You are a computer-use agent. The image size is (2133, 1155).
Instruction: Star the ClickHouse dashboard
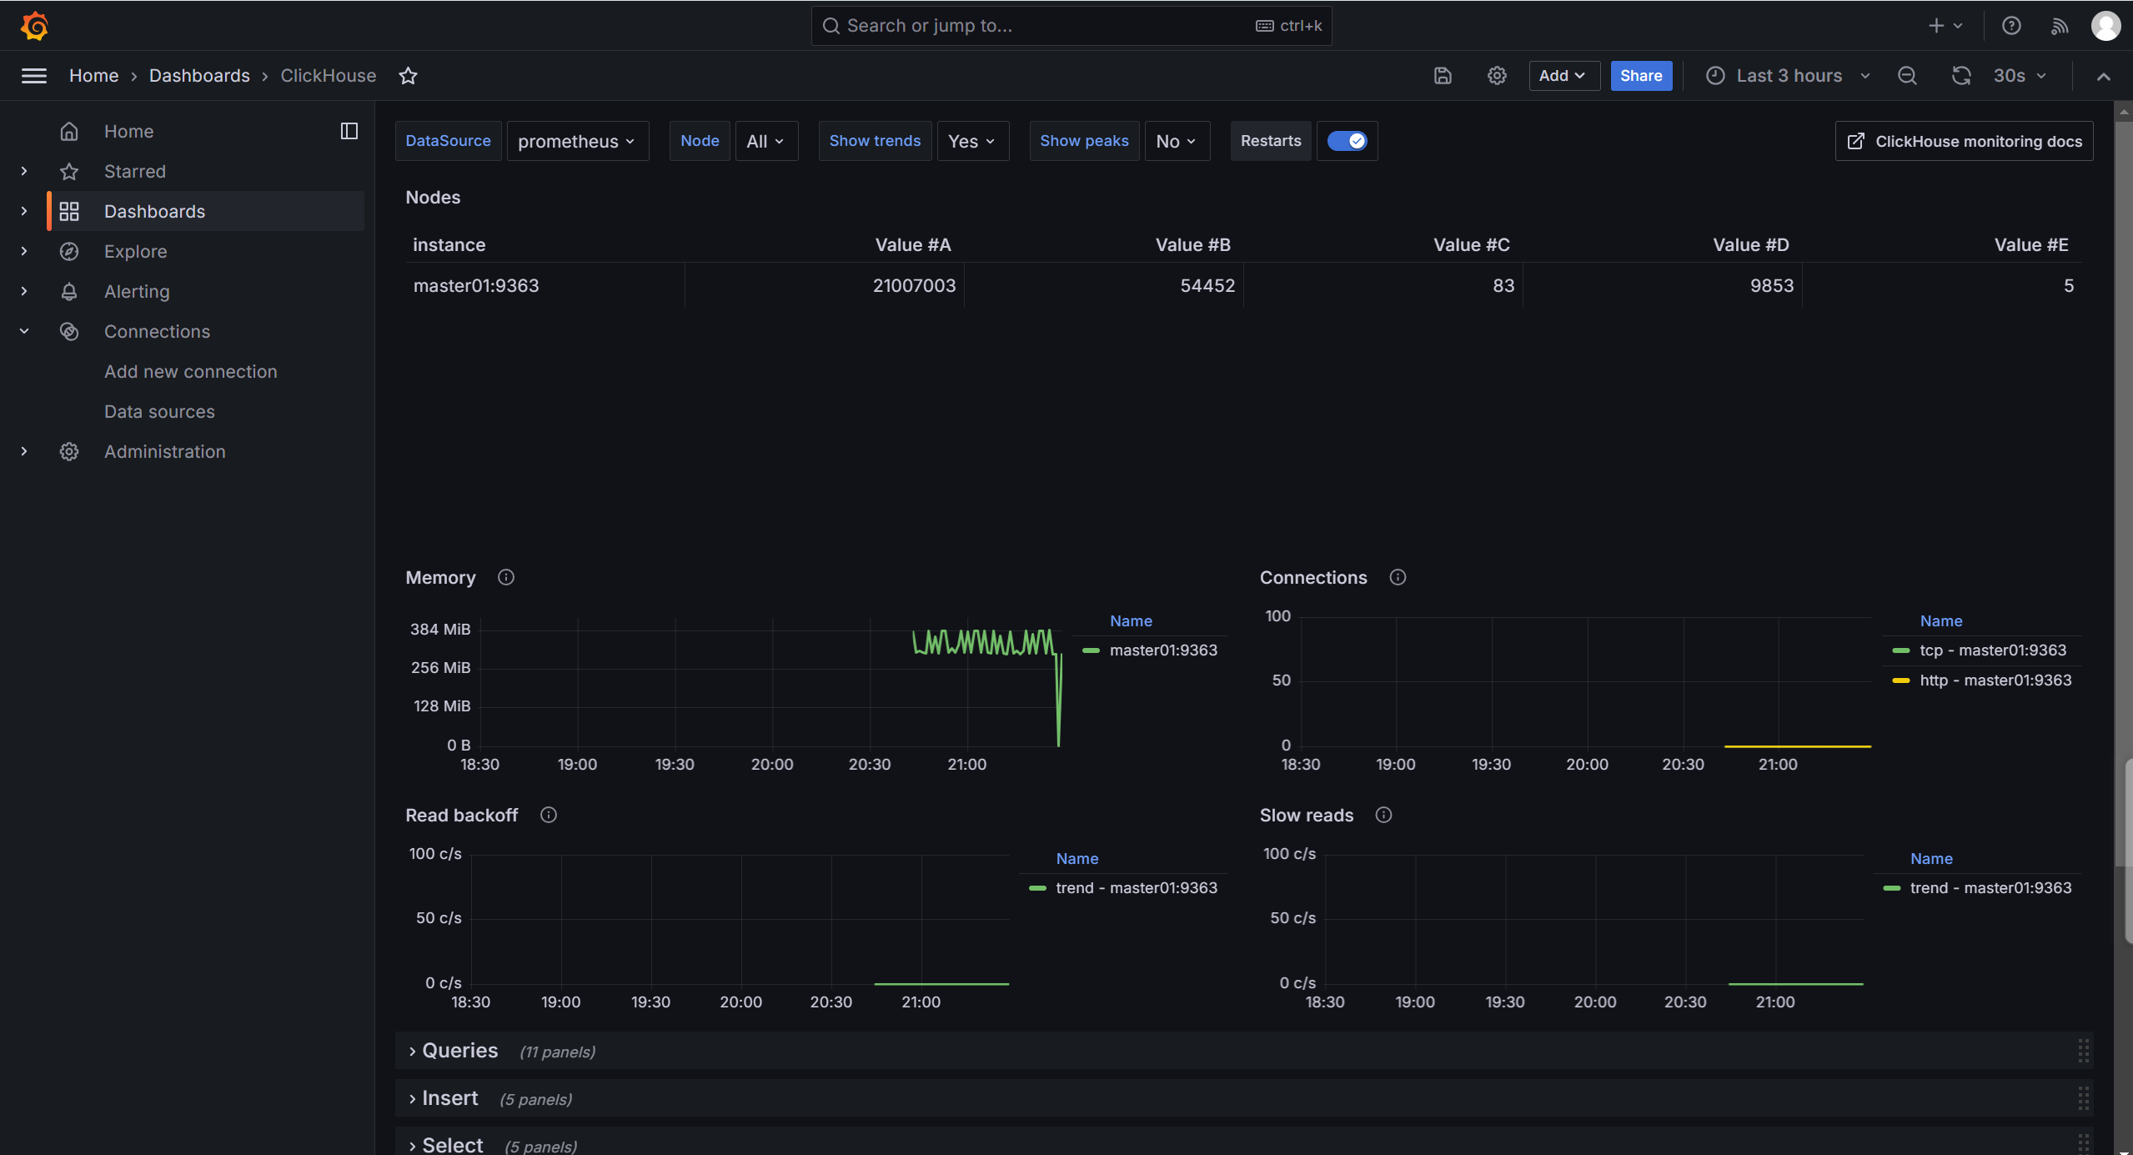tap(408, 76)
